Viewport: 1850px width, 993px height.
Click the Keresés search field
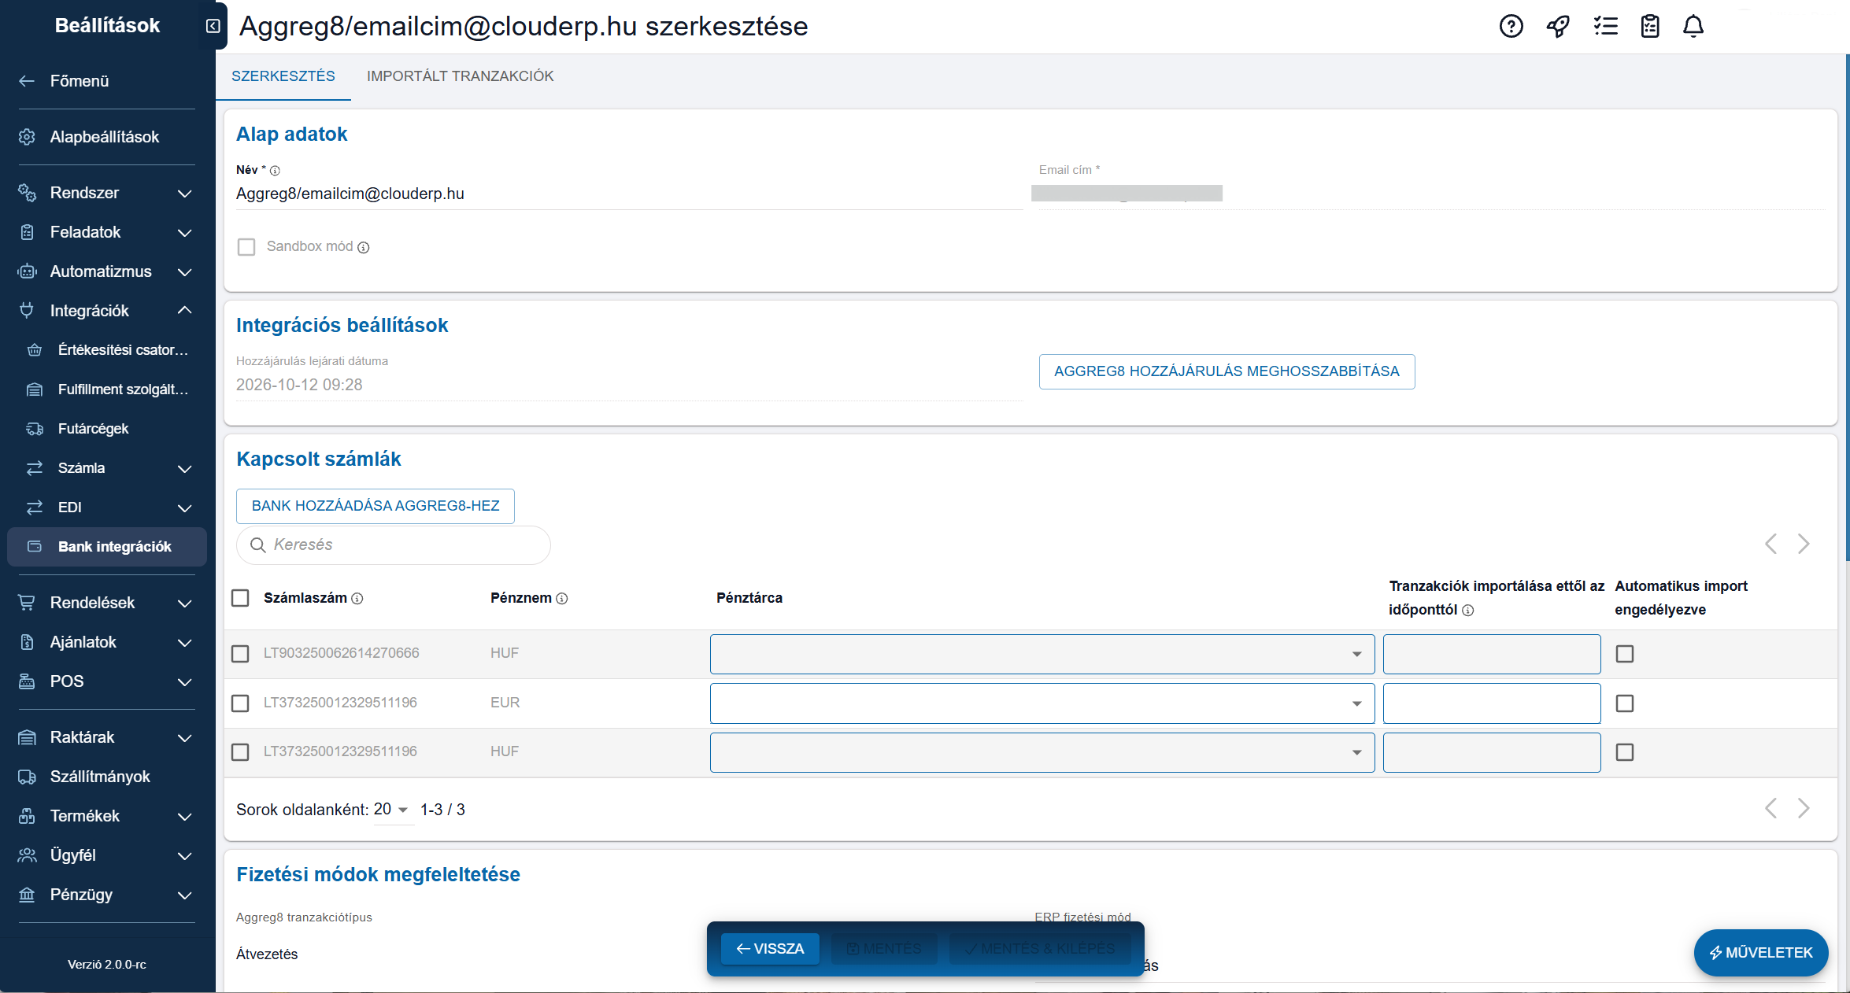(x=394, y=545)
